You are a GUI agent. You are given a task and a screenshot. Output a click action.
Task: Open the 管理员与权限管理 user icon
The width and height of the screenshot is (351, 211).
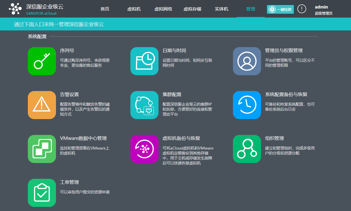pos(247,61)
